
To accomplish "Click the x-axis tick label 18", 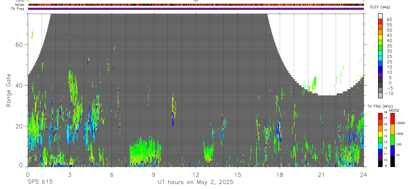I will point(279,175).
